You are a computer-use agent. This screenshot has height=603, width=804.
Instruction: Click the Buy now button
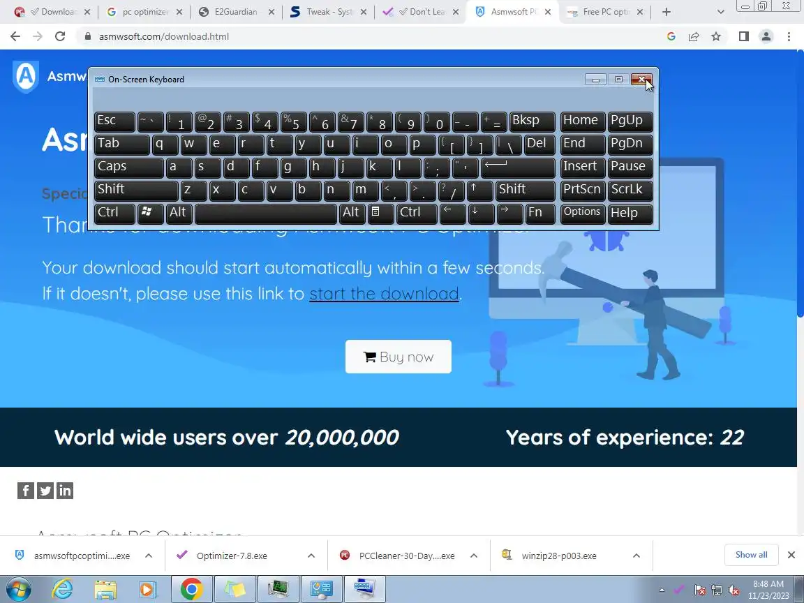click(x=399, y=357)
